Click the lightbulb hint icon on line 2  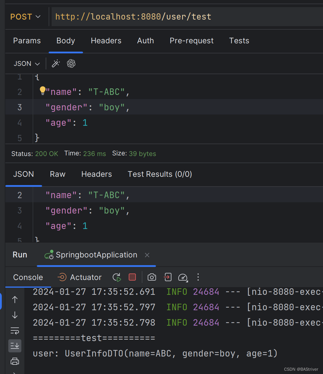point(42,90)
